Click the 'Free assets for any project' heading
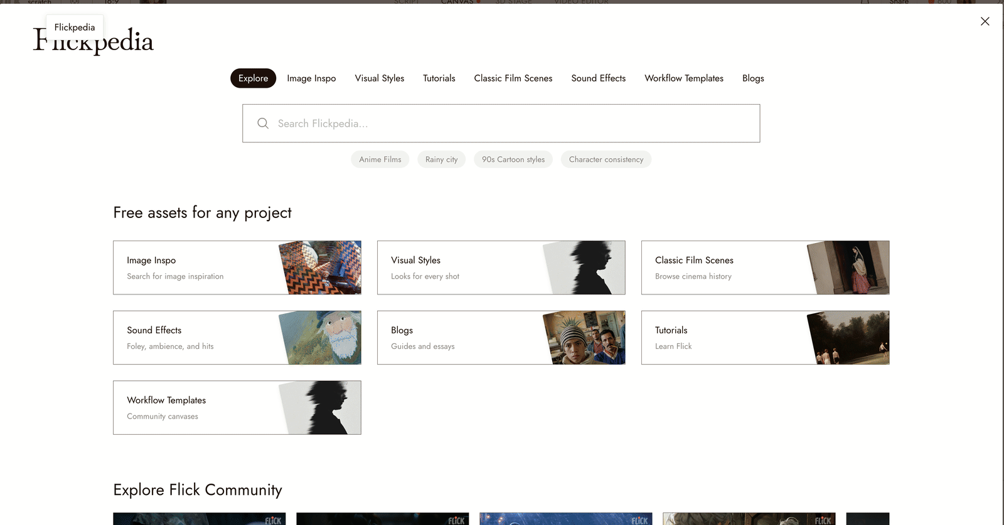Screen dimensions: 1004x525 tap(203, 213)
